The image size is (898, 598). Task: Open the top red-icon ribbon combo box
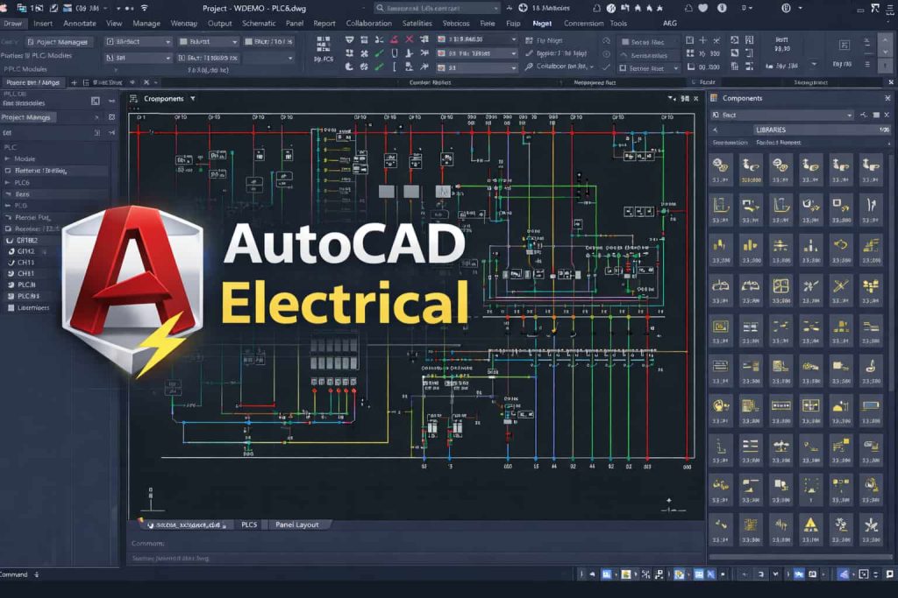tap(477, 39)
